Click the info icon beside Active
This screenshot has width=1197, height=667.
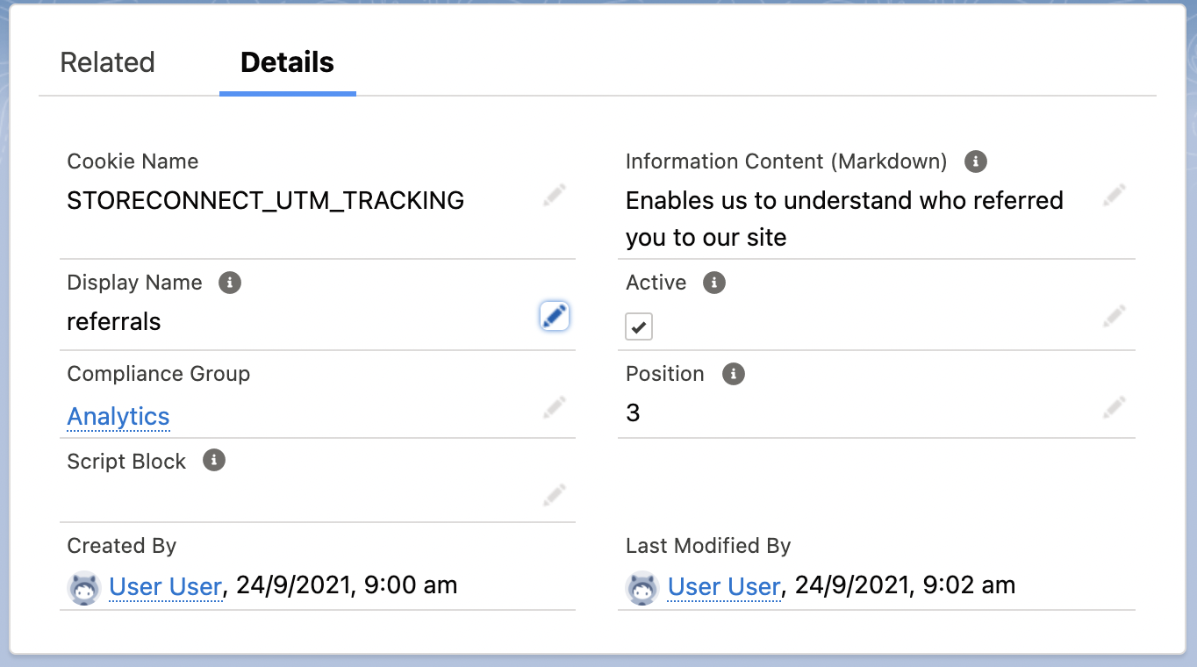[x=714, y=283]
